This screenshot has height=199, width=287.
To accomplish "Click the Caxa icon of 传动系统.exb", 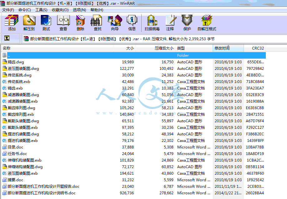I will [x=5, y=82].
